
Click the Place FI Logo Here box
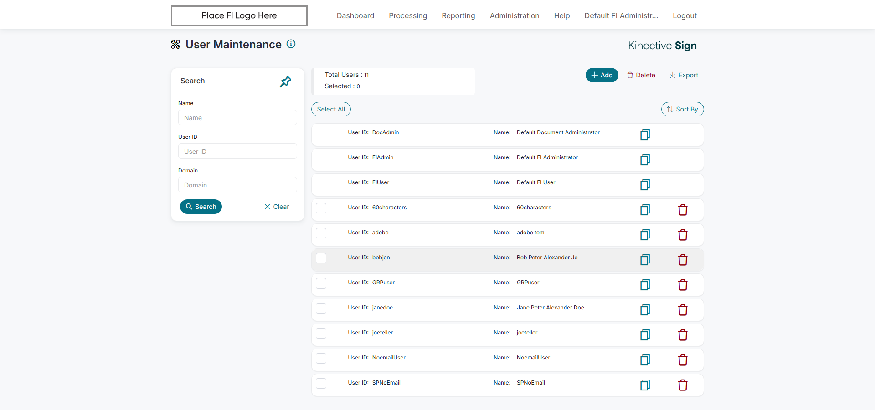[x=239, y=15]
